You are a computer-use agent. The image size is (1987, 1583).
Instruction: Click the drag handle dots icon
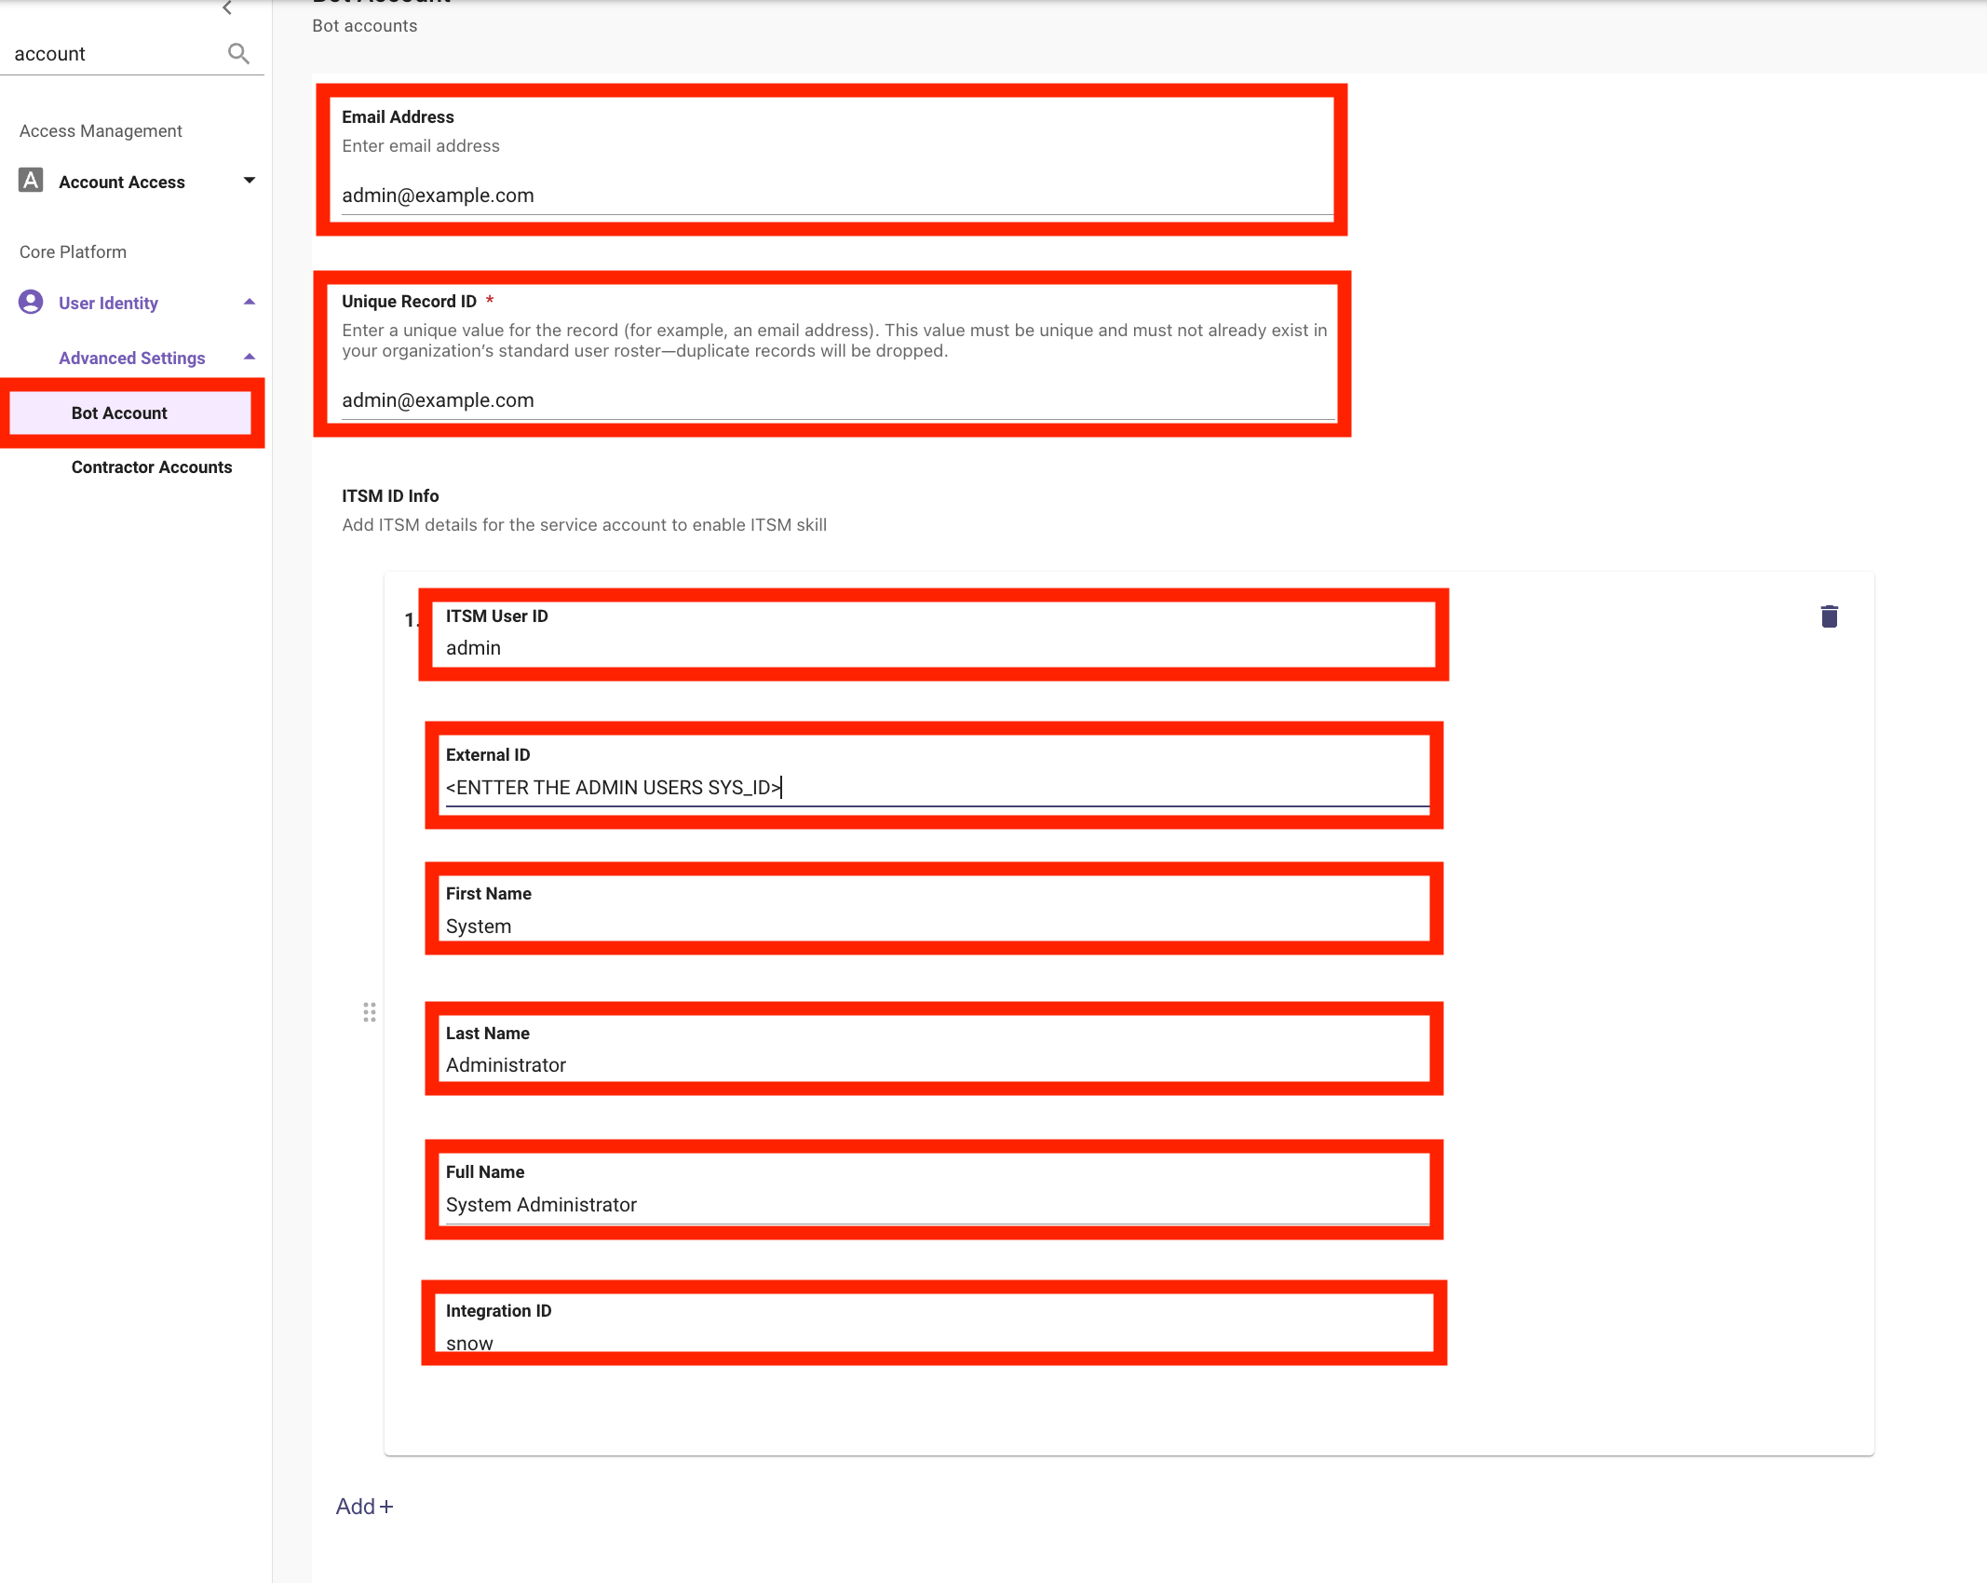(370, 1012)
